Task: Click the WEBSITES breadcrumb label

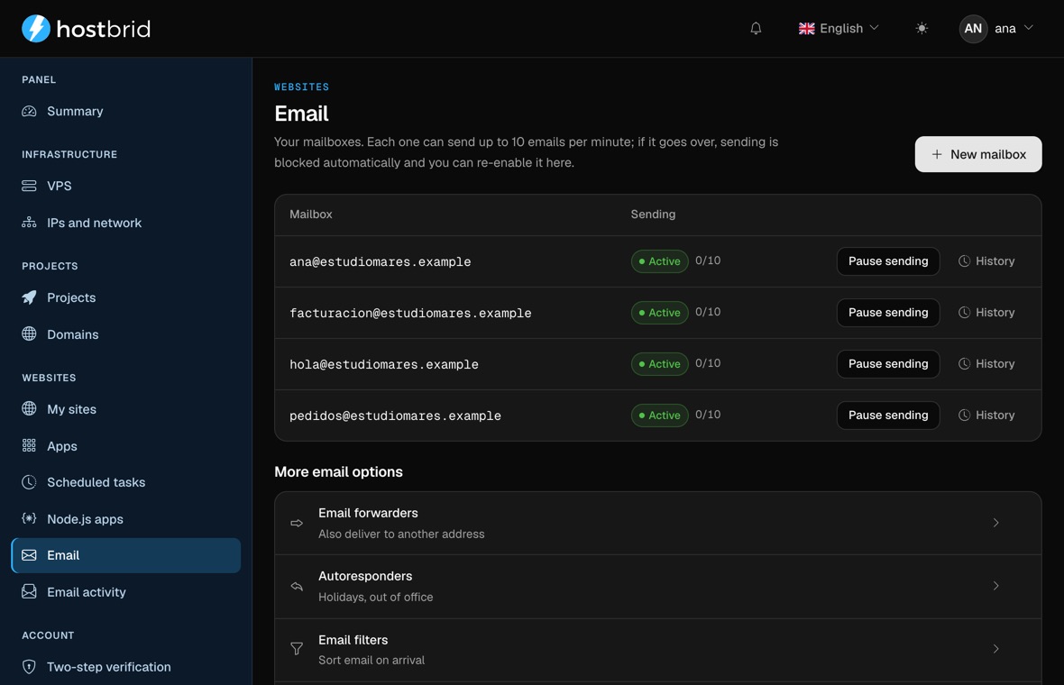Action: (x=301, y=87)
